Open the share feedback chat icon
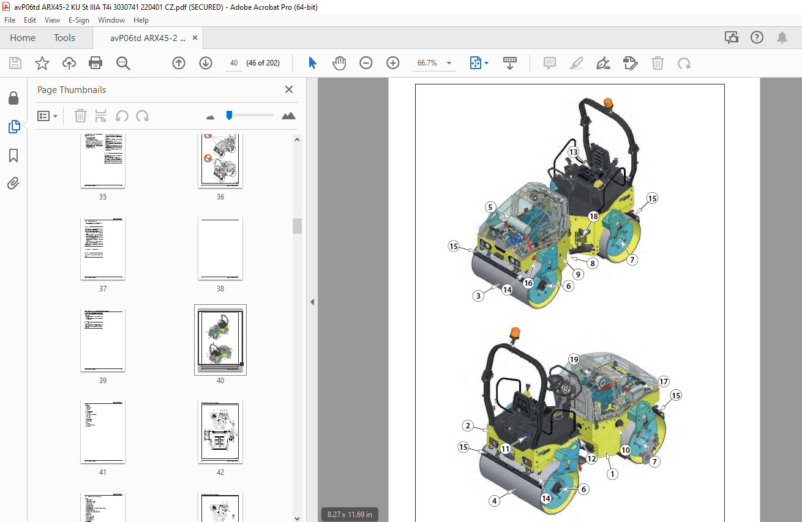802x522 pixels. click(x=732, y=38)
